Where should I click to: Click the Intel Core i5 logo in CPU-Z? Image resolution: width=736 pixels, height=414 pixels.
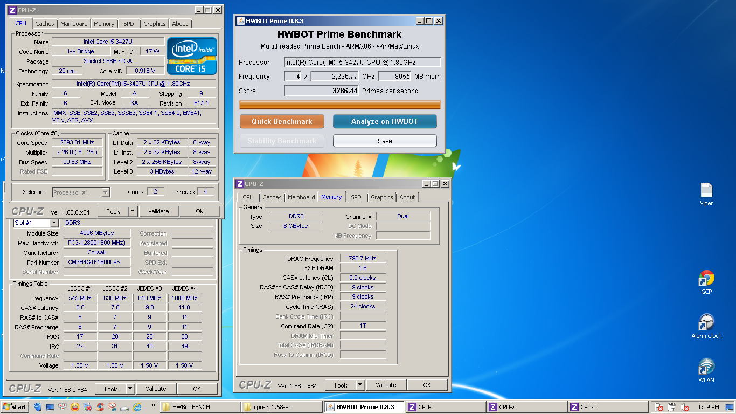pyautogui.click(x=192, y=56)
